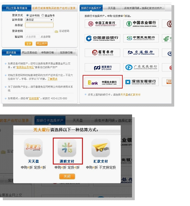Select the 广东发展银行 logo

141,67
